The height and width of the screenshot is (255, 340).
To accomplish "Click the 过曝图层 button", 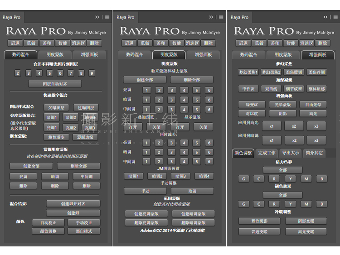I will tap(86, 107).
